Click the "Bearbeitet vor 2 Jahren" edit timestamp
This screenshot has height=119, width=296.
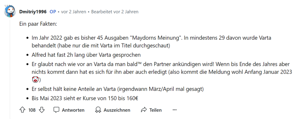[115, 12]
